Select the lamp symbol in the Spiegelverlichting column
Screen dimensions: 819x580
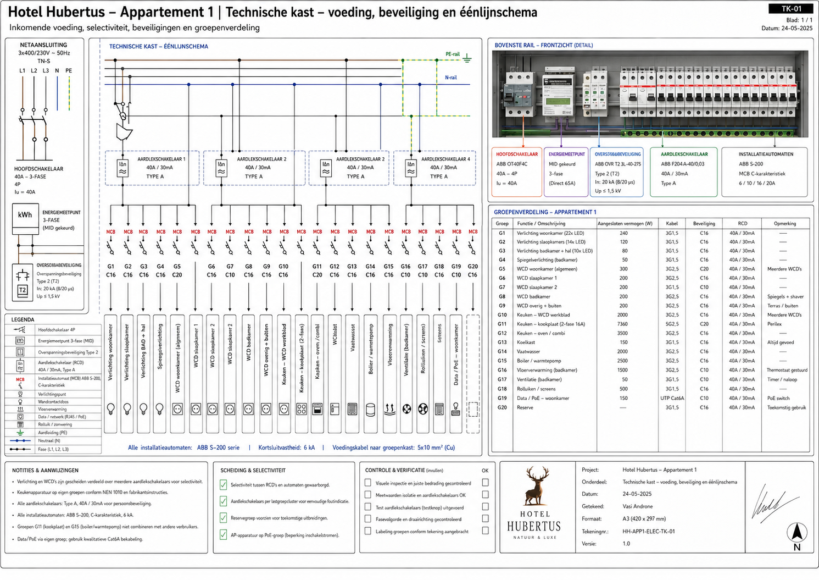160,408
